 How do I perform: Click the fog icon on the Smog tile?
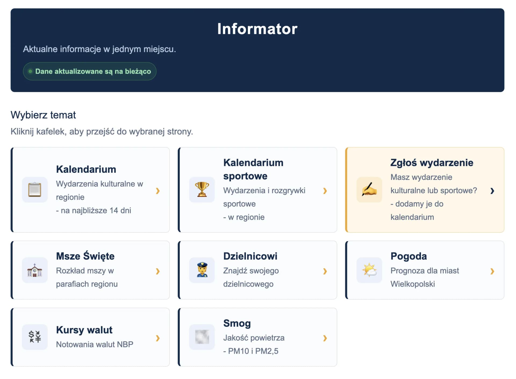[202, 337]
